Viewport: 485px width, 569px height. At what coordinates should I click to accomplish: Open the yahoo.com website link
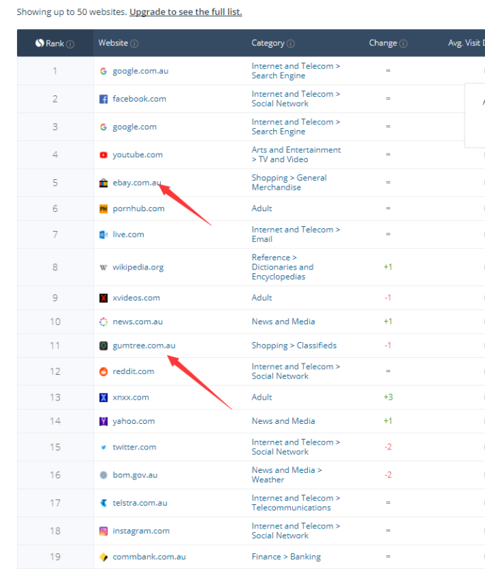pyautogui.click(x=134, y=421)
